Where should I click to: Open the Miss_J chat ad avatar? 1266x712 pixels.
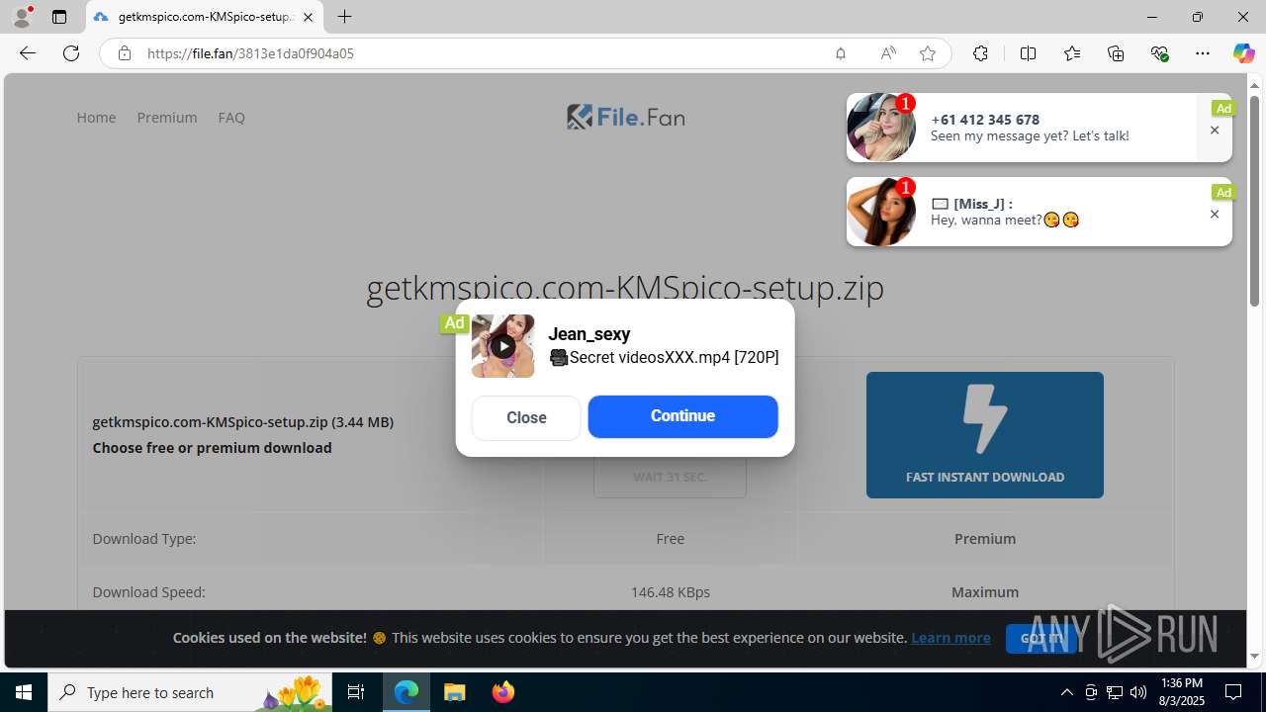[880, 212]
